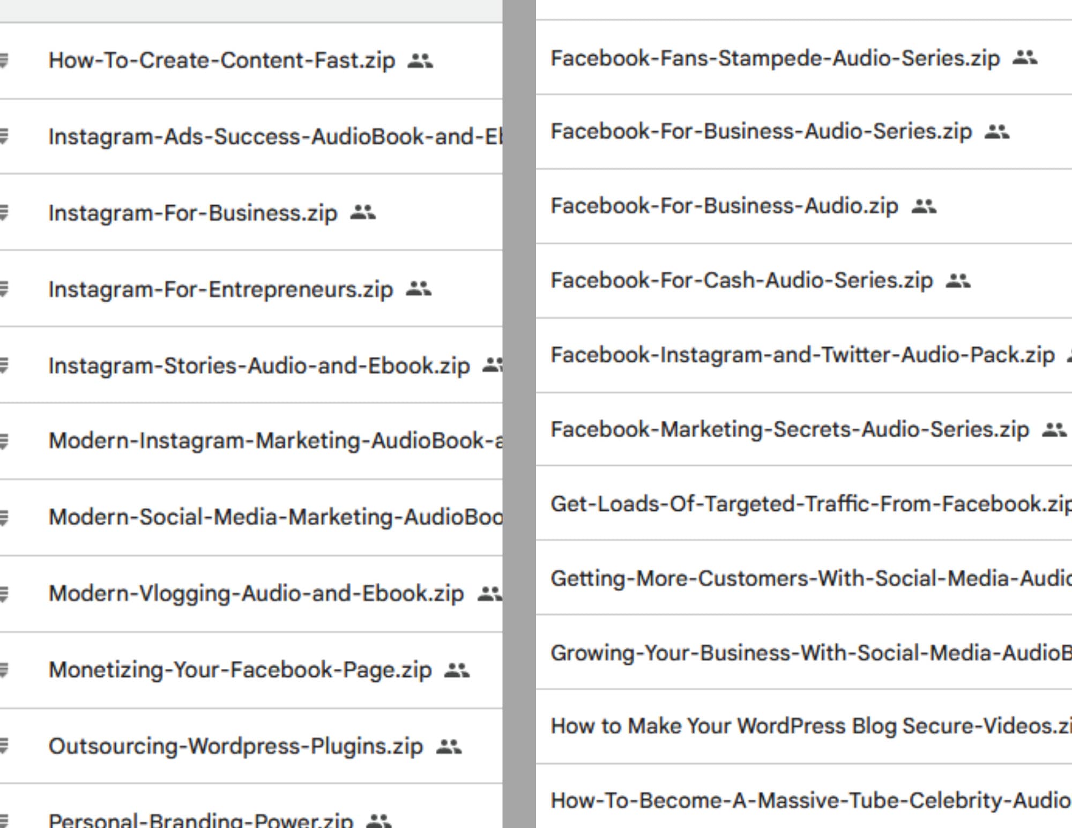Open Facebook-Instagram-and-Twitter-Audio-Pack.zip file
The image size is (1072, 828).
point(802,355)
